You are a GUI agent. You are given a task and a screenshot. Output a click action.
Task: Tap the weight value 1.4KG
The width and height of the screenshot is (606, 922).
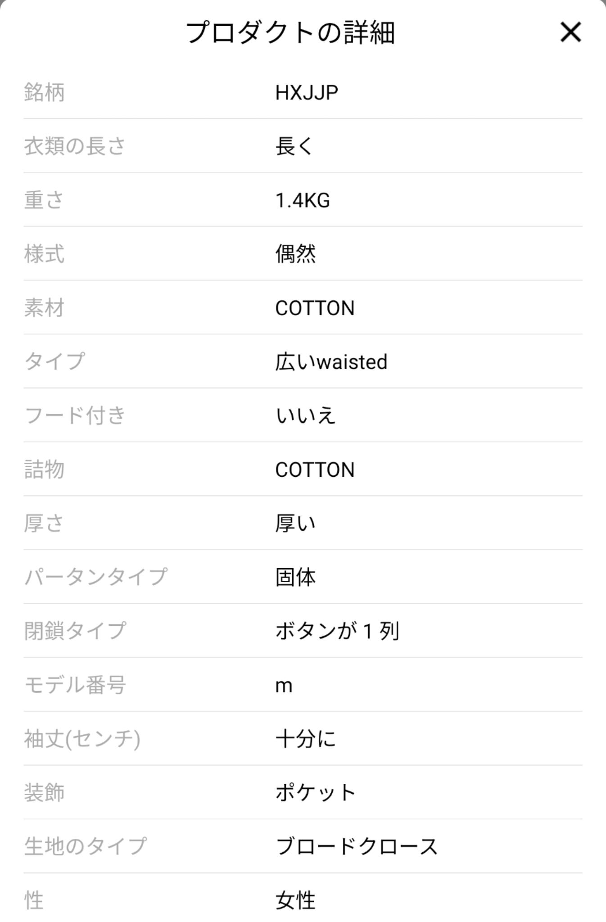(x=303, y=200)
